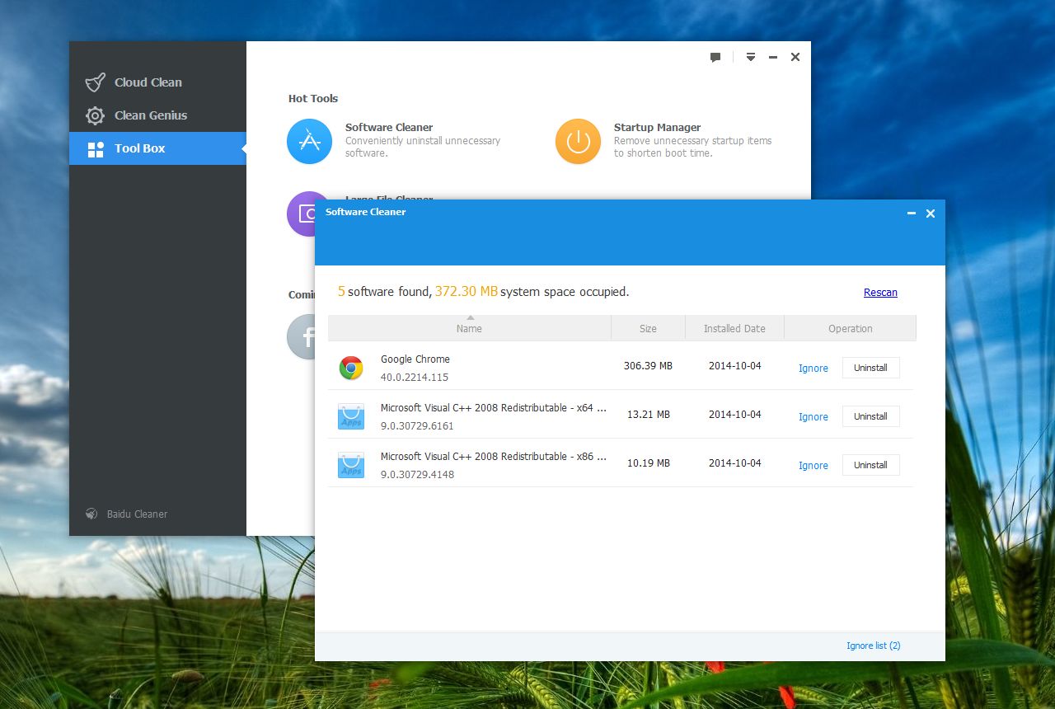Screen dimensions: 1055x709
Task: Sort software list by Name column
Action: [469, 328]
